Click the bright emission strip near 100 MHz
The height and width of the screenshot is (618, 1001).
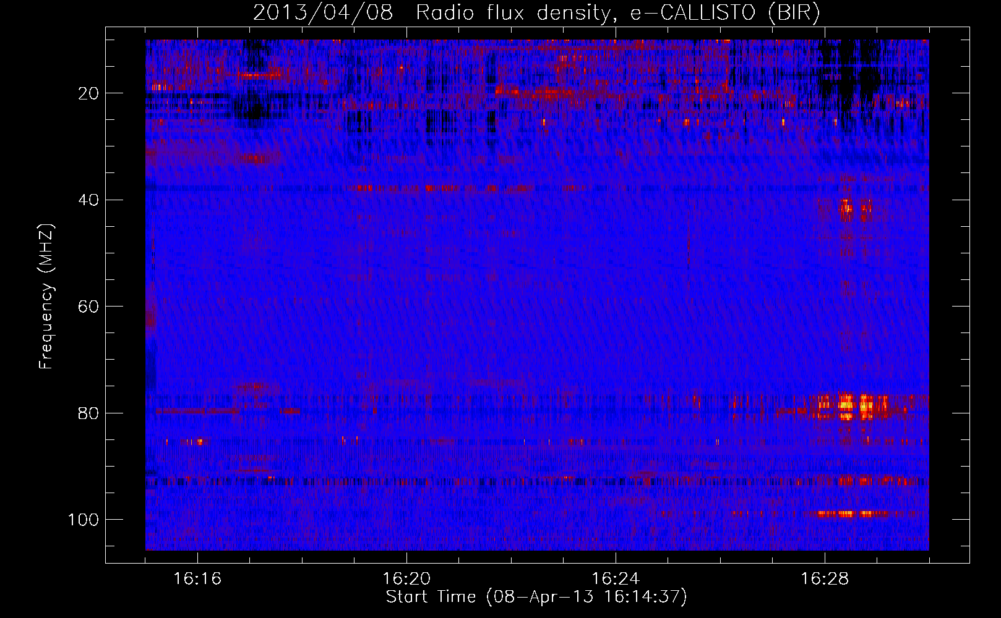(x=853, y=514)
